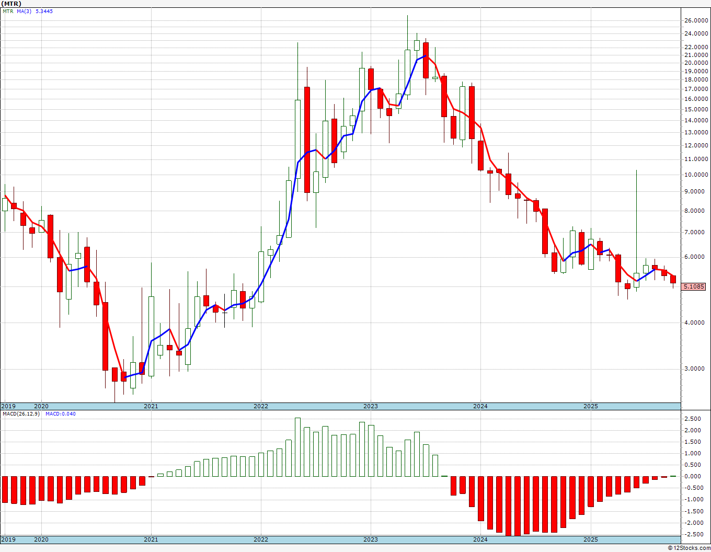Select the -2.500 MACD axis label
This screenshot has height=552, width=711.
coord(694,534)
